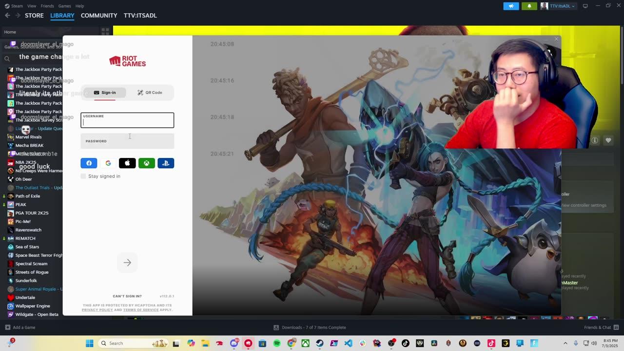Click the game info icon in Steam
This screenshot has width=624, height=351.
(x=595, y=140)
